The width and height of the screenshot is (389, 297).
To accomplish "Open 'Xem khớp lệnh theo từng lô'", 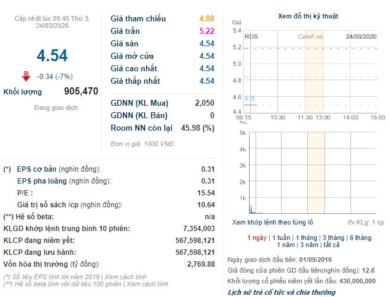I will click(272, 222).
